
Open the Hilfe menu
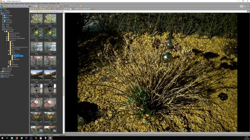click(58, 3)
